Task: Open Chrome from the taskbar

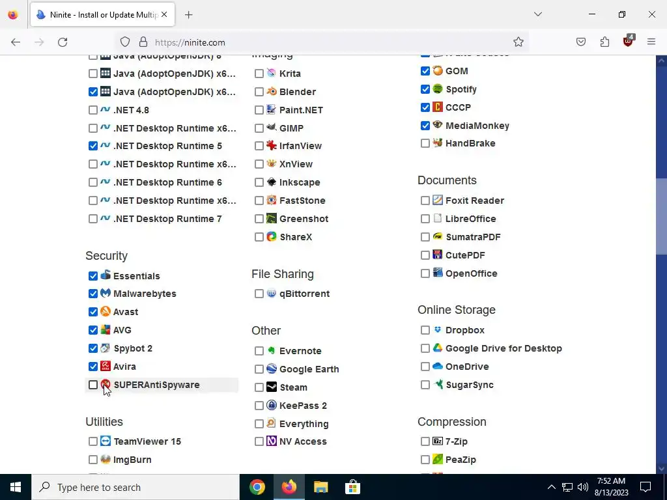Action: 257,487
